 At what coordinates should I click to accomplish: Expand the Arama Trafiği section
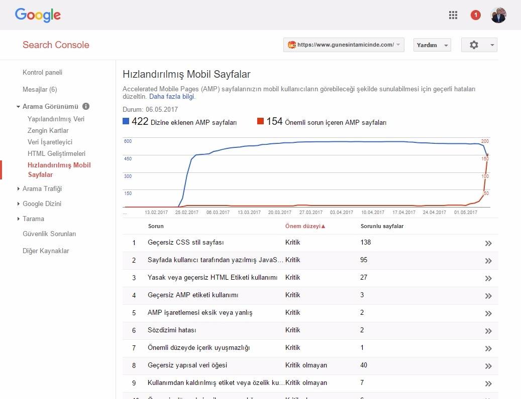(x=42, y=188)
